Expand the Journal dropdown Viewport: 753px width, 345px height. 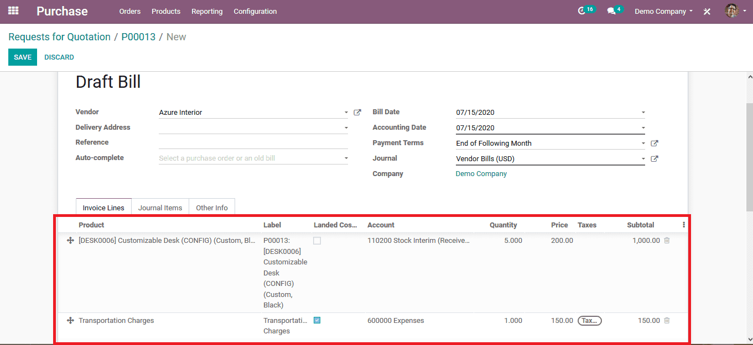[643, 159]
